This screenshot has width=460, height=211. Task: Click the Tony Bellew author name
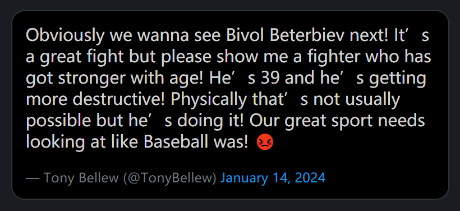81,178
